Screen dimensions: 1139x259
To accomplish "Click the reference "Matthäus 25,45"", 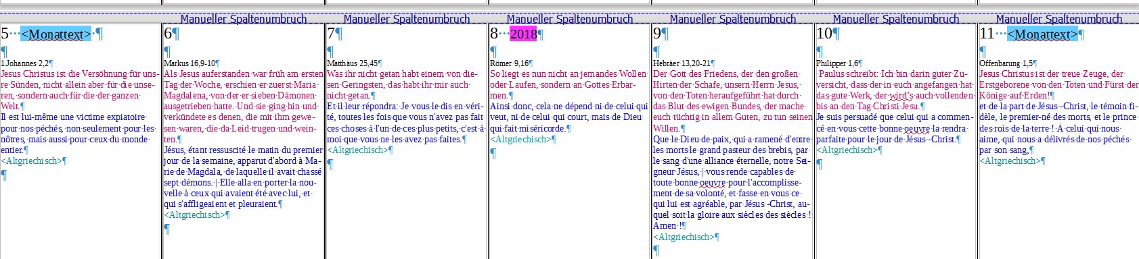I will (x=353, y=63).
